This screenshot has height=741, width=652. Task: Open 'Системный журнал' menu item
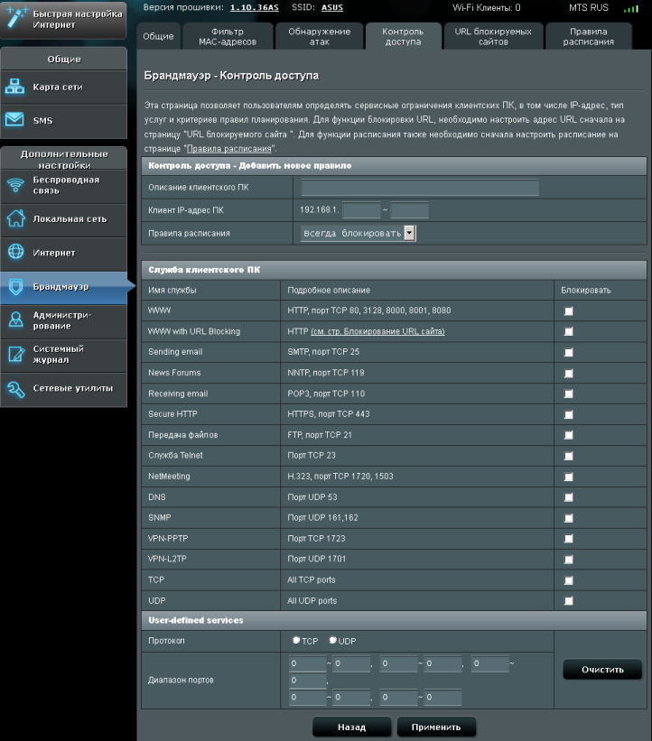(x=64, y=355)
